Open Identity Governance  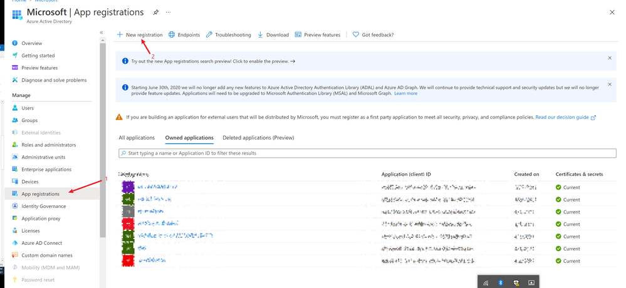click(43, 206)
